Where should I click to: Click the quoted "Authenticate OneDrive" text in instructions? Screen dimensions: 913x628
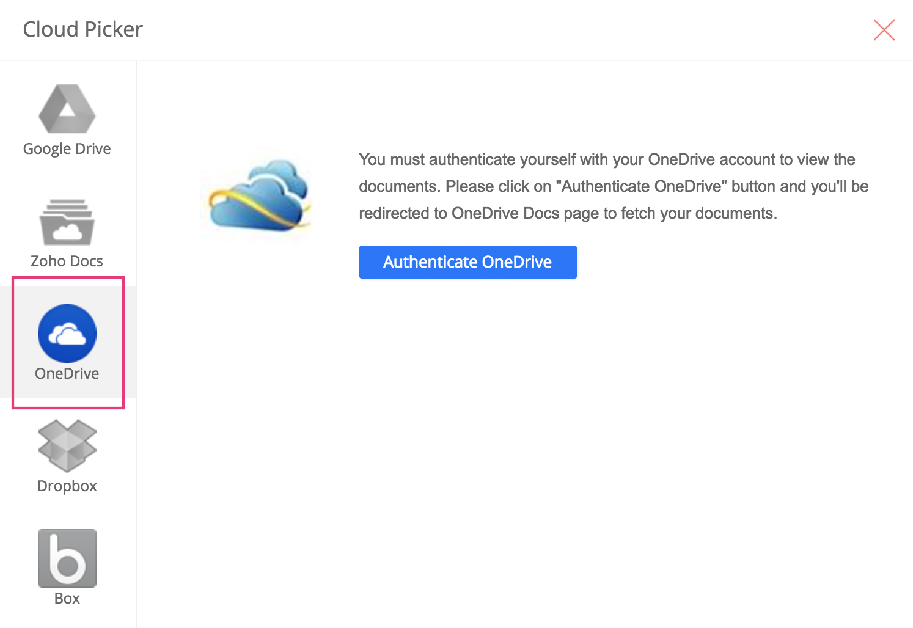point(641,187)
